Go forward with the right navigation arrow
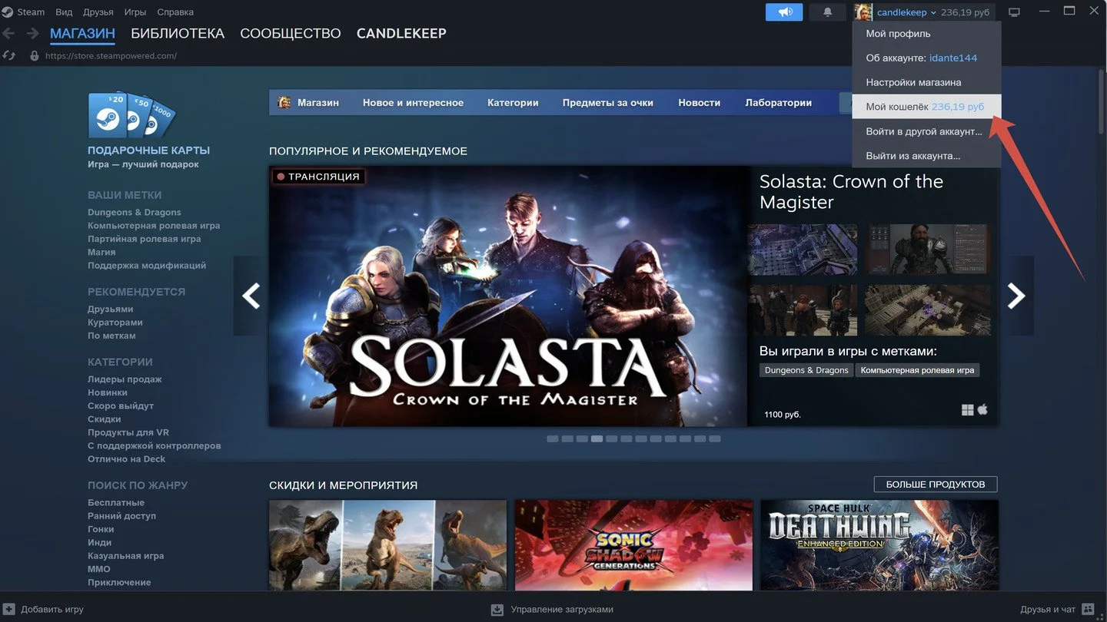Screen dimensions: 1107x622 [32, 33]
